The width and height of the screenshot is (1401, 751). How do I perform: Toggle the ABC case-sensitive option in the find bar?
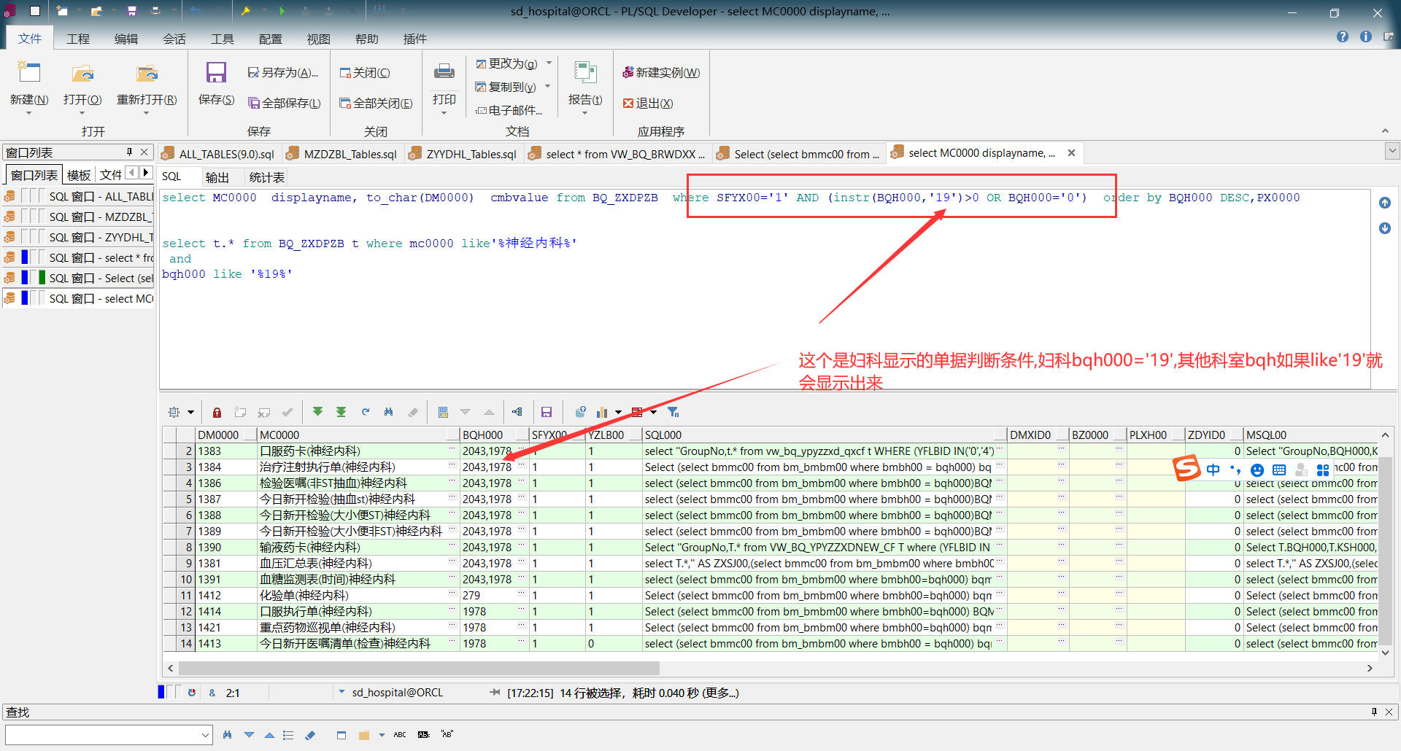click(x=400, y=735)
